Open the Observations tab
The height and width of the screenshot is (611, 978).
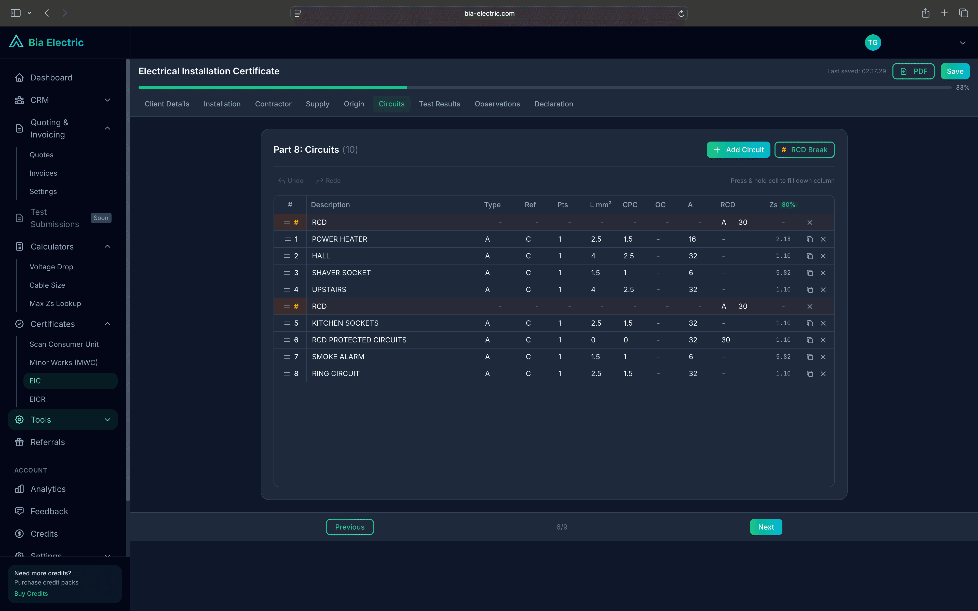[497, 104]
